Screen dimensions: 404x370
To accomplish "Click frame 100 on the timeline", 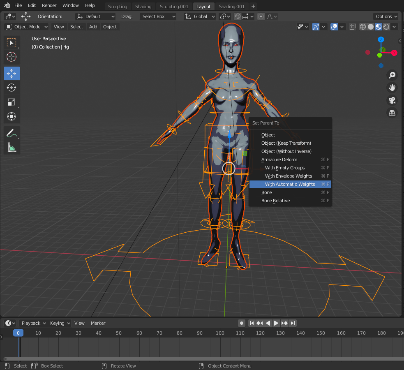I will point(220,333).
